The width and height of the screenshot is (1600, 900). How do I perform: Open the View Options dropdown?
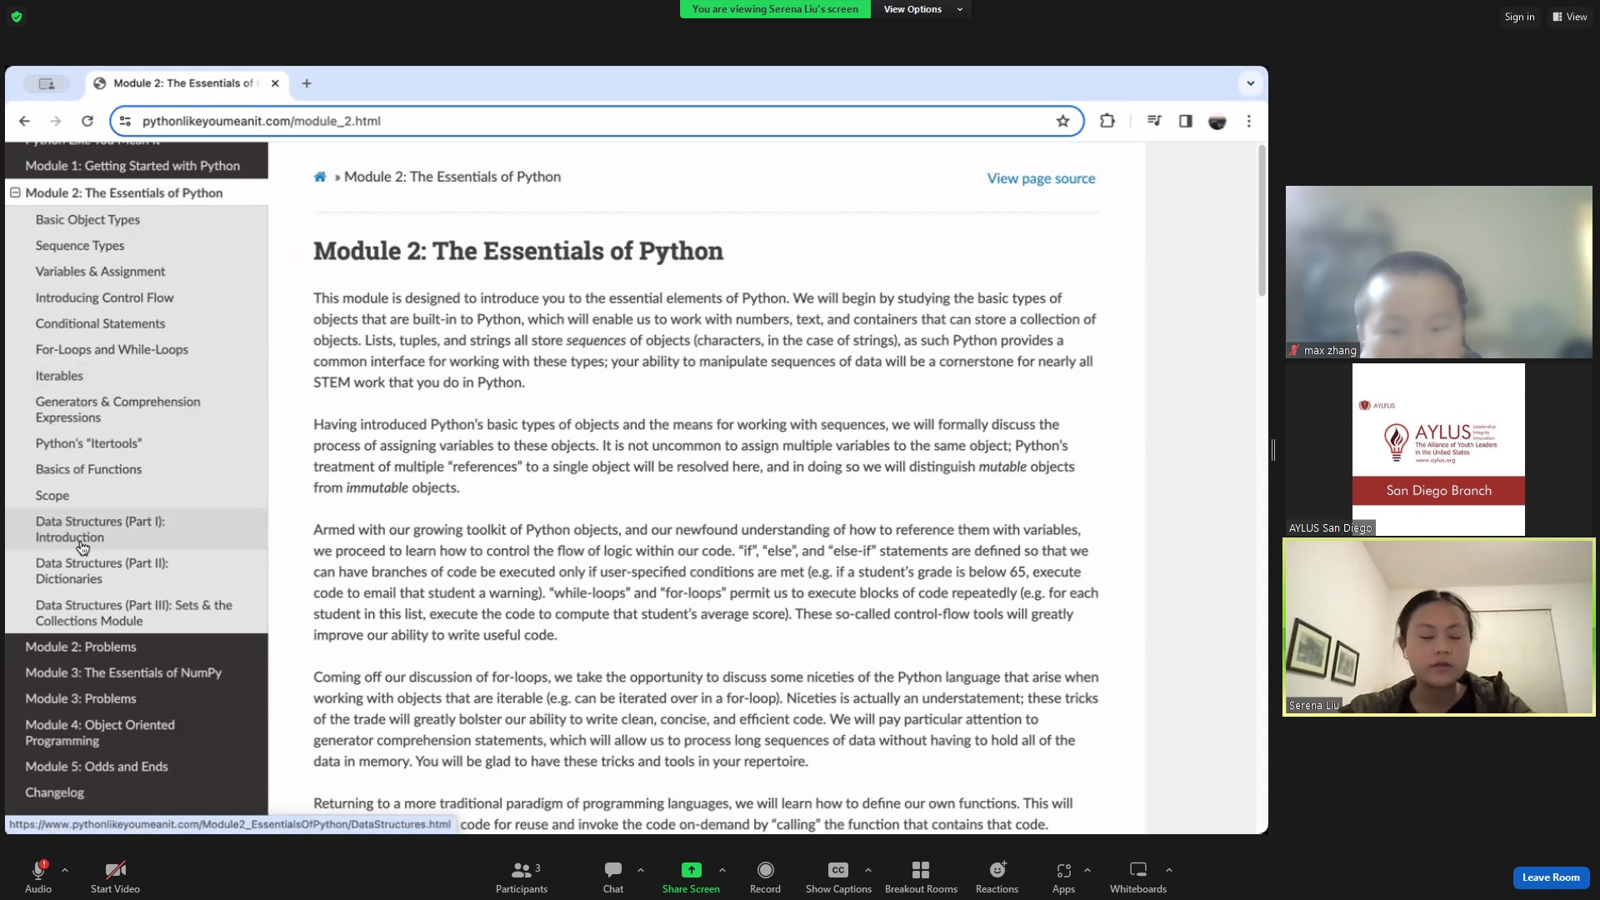click(x=922, y=9)
